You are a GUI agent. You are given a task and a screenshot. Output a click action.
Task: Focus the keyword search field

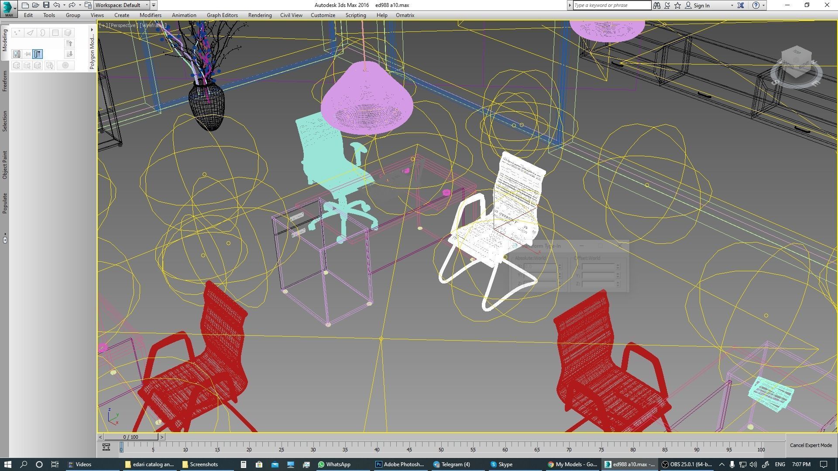coord(611,5)
